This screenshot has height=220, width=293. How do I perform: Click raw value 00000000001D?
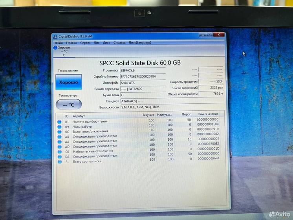[208, 149]
